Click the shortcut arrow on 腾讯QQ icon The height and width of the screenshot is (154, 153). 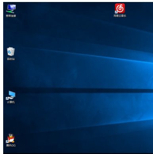[x=7, y=142]
